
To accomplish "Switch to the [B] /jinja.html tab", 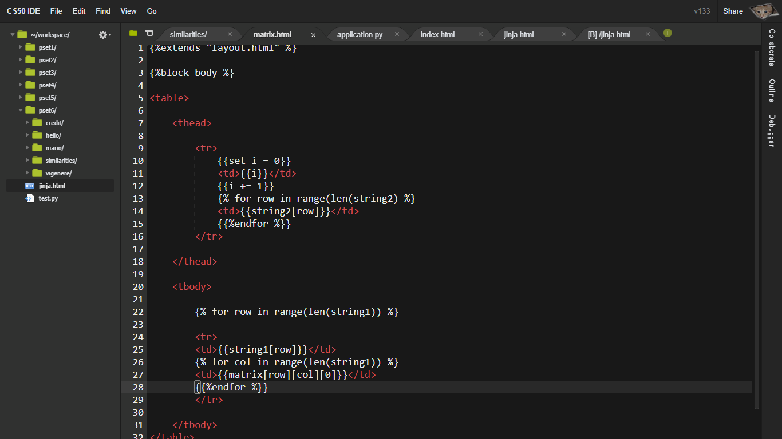I will (609, 34).
